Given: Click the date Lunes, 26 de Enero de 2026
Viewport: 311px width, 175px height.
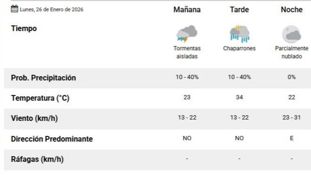Looking at the screenshot, I should click(x=51, y=9).
